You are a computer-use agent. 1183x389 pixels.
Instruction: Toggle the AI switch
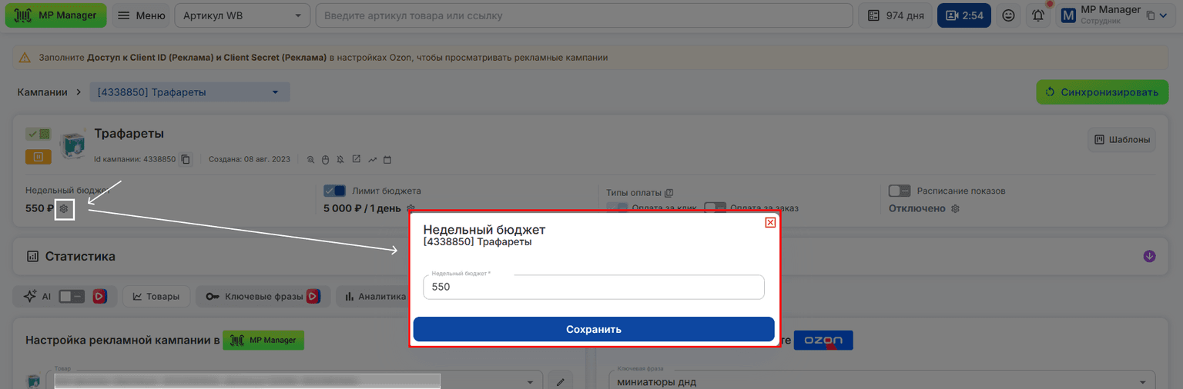(72, 296)
